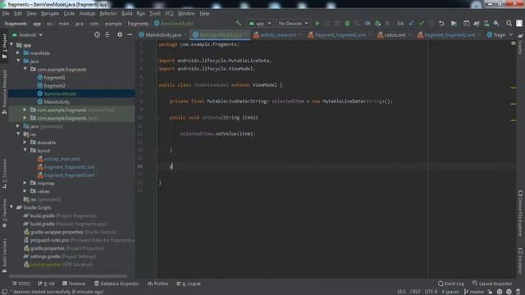Viewport: 525px width, 295px height.
Task: Open the Resource Manager side tab
Action: (4, 91)
